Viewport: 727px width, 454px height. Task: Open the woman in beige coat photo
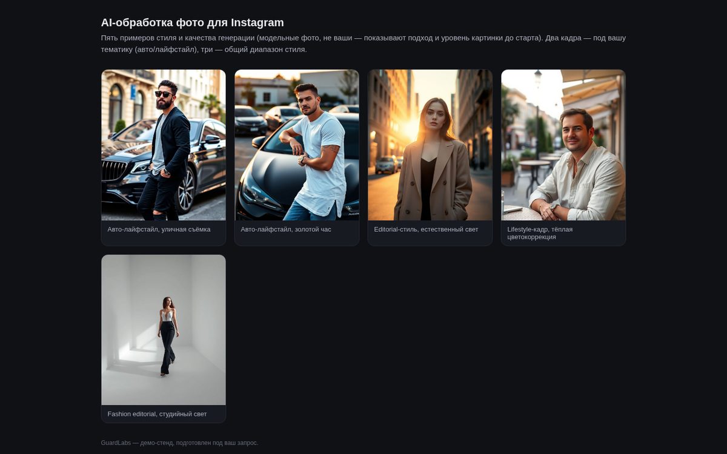pos(430,145)
